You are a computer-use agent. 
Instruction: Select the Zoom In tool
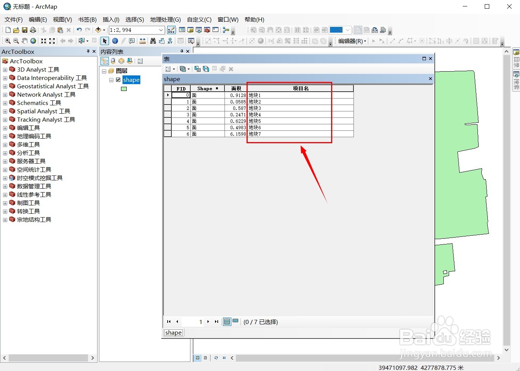coord(8,41)
